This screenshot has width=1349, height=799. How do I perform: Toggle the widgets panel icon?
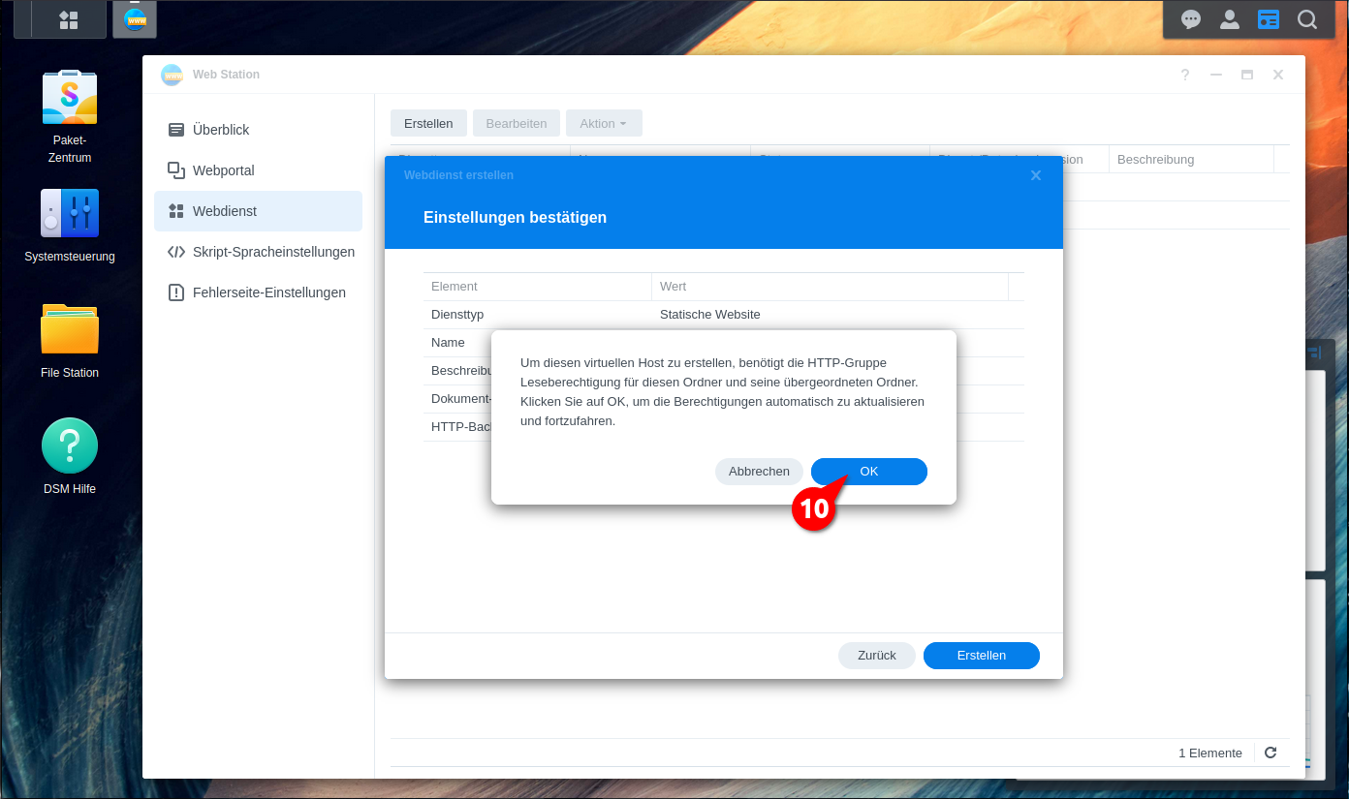(1269, 19)
